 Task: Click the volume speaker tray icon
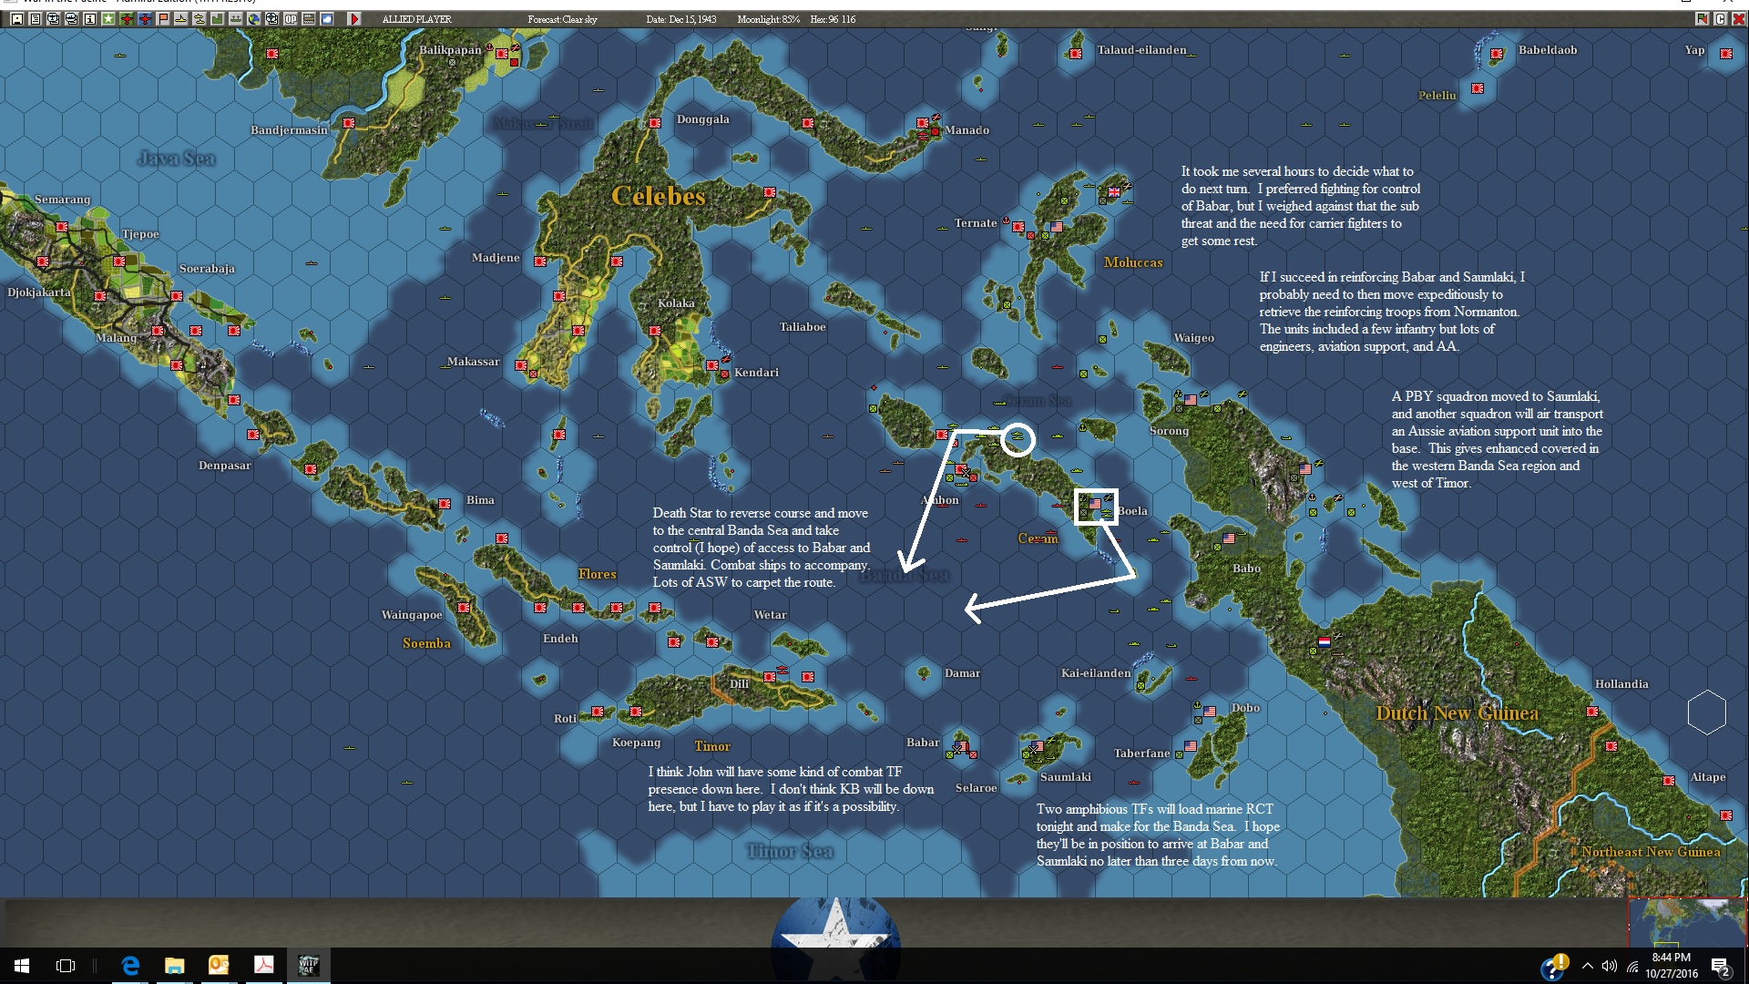[x=1610, y=966]
